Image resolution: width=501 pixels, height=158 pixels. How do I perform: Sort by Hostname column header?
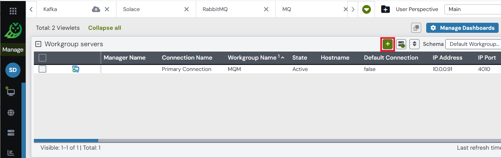335,58
